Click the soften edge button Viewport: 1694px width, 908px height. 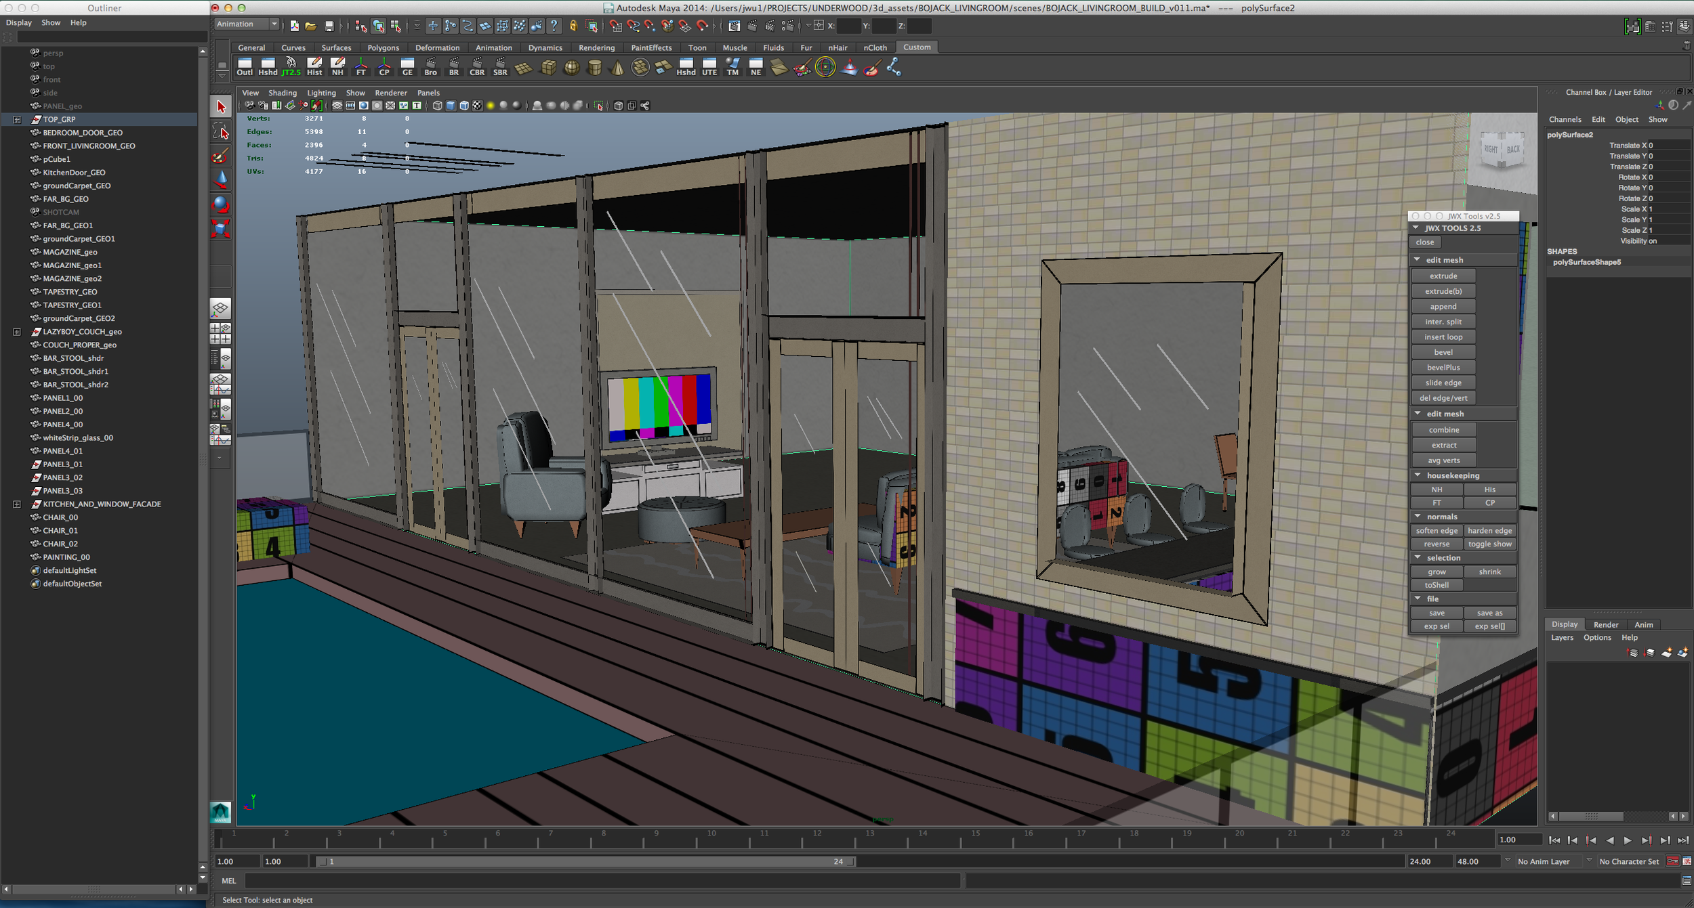1437,531
